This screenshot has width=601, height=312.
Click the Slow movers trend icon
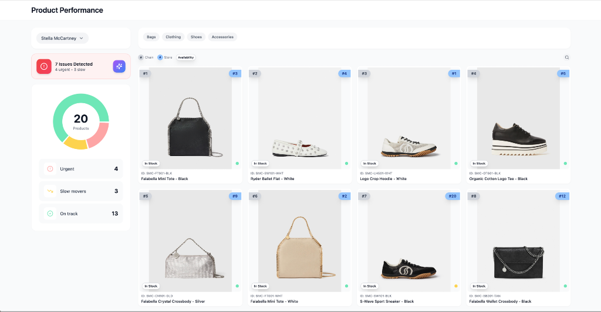click(50, 191)
